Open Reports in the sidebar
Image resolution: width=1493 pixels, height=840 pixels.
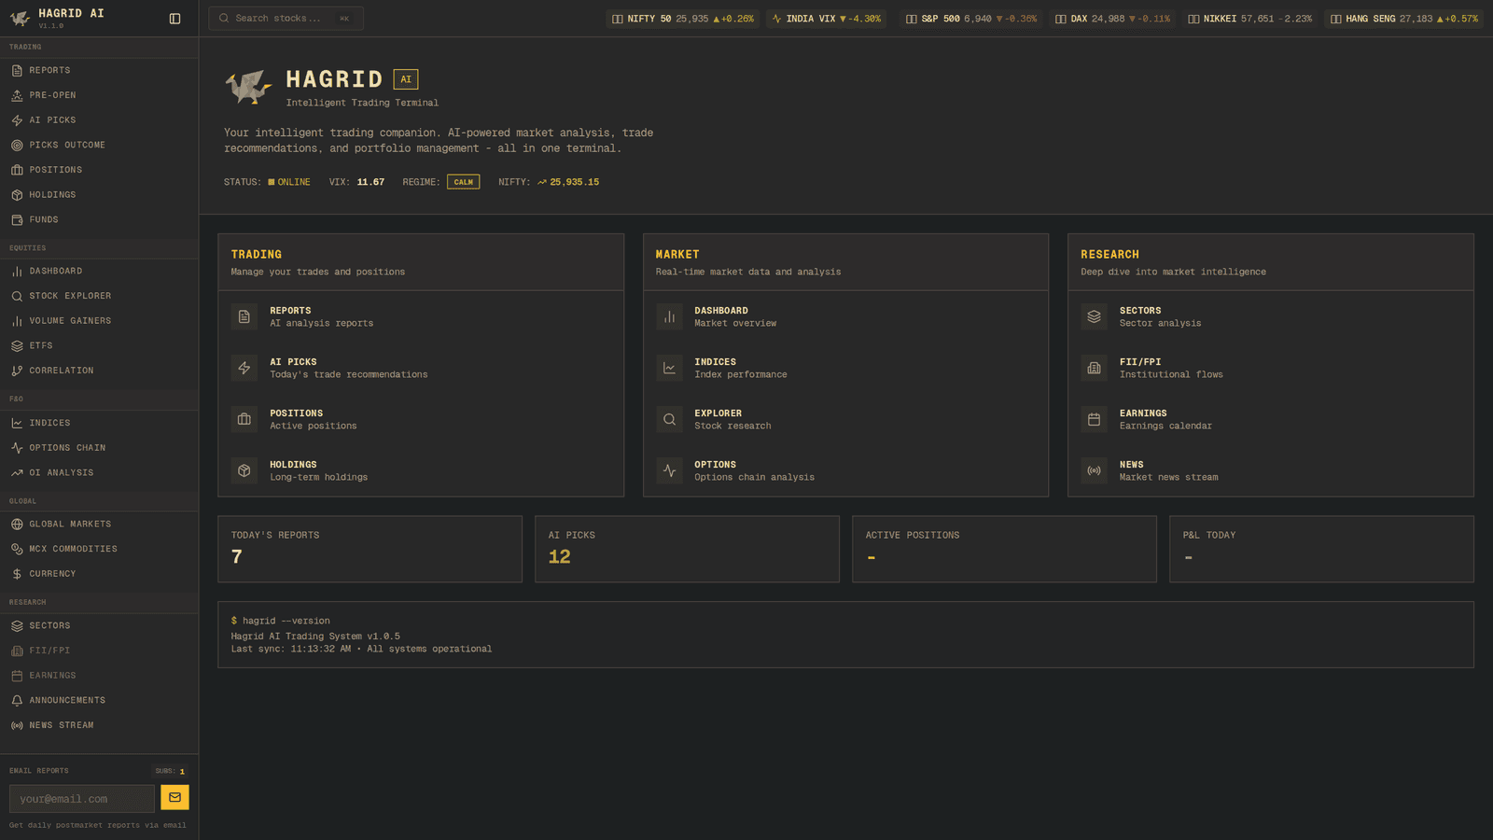99,70
